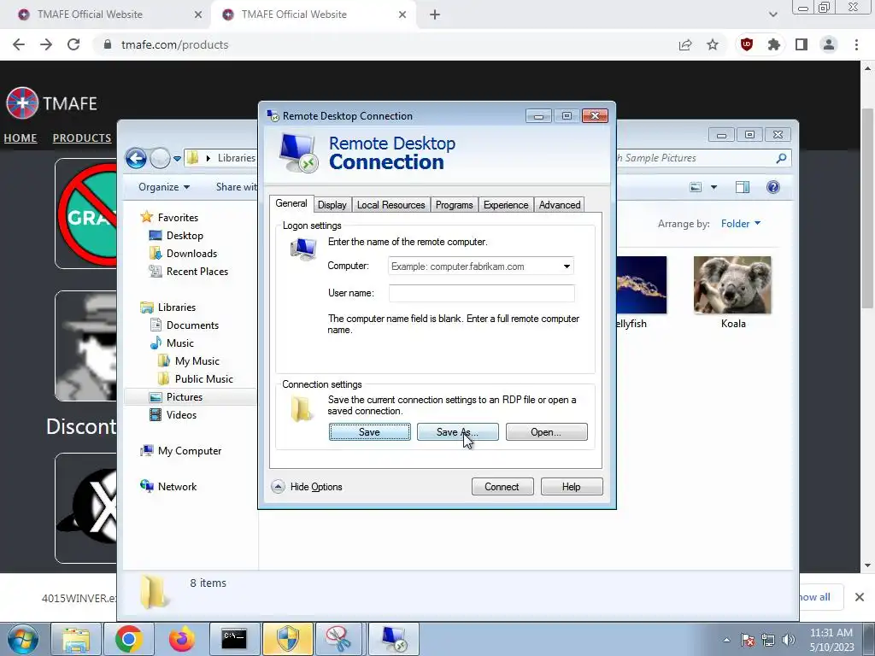Open uBlock Origin extension icon
This screenshot has width=875, height=656.
(747, 44)
